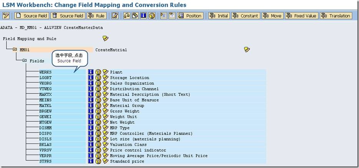Click edit pencil on Moving Average Price row

tap(105, 156)
